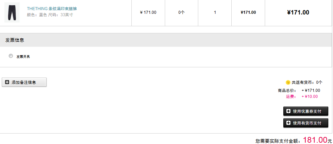The width and height of the screenshot is (333, 144).
Task: Click the plus icon on 使用有货币支付
Action: (288, 123)
